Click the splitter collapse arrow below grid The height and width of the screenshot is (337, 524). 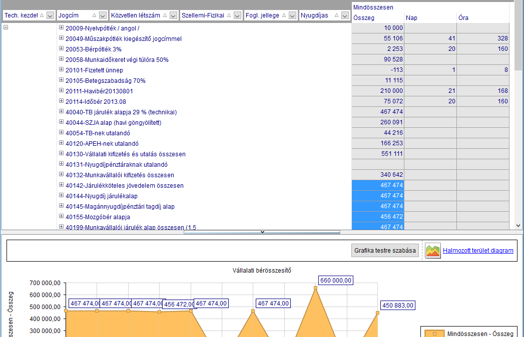point(262,232)
